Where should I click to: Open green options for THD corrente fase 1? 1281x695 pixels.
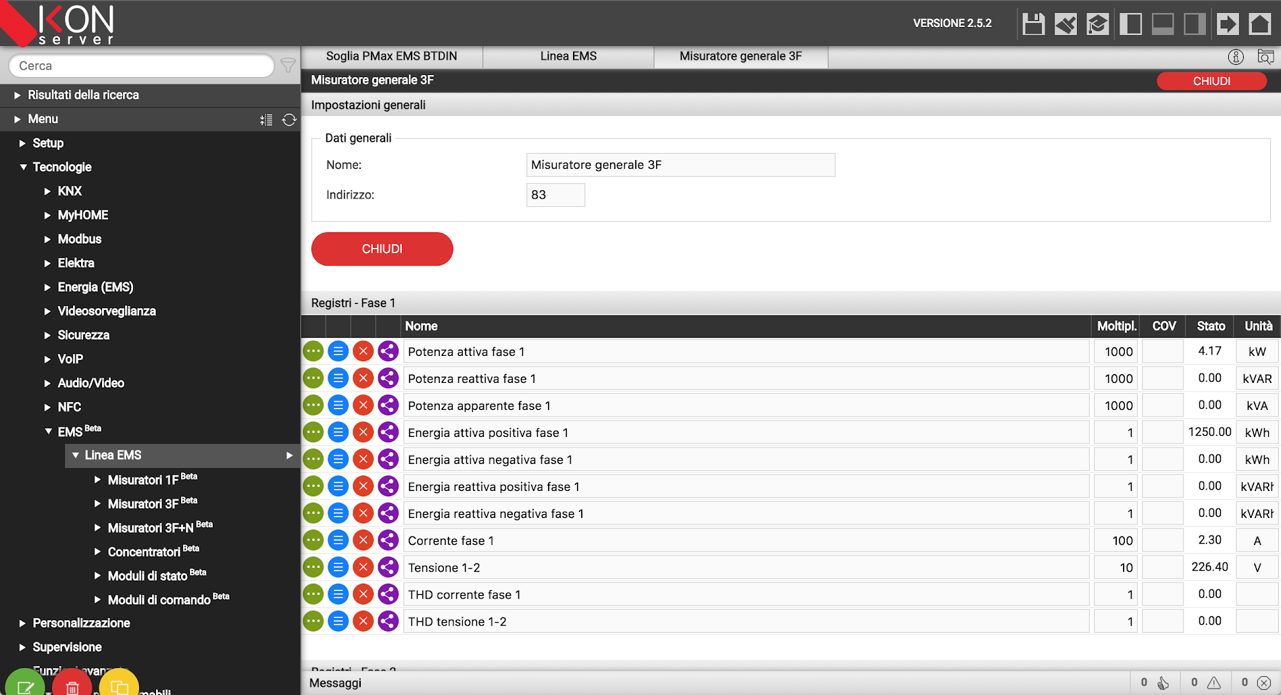click(x=313, y=594)
